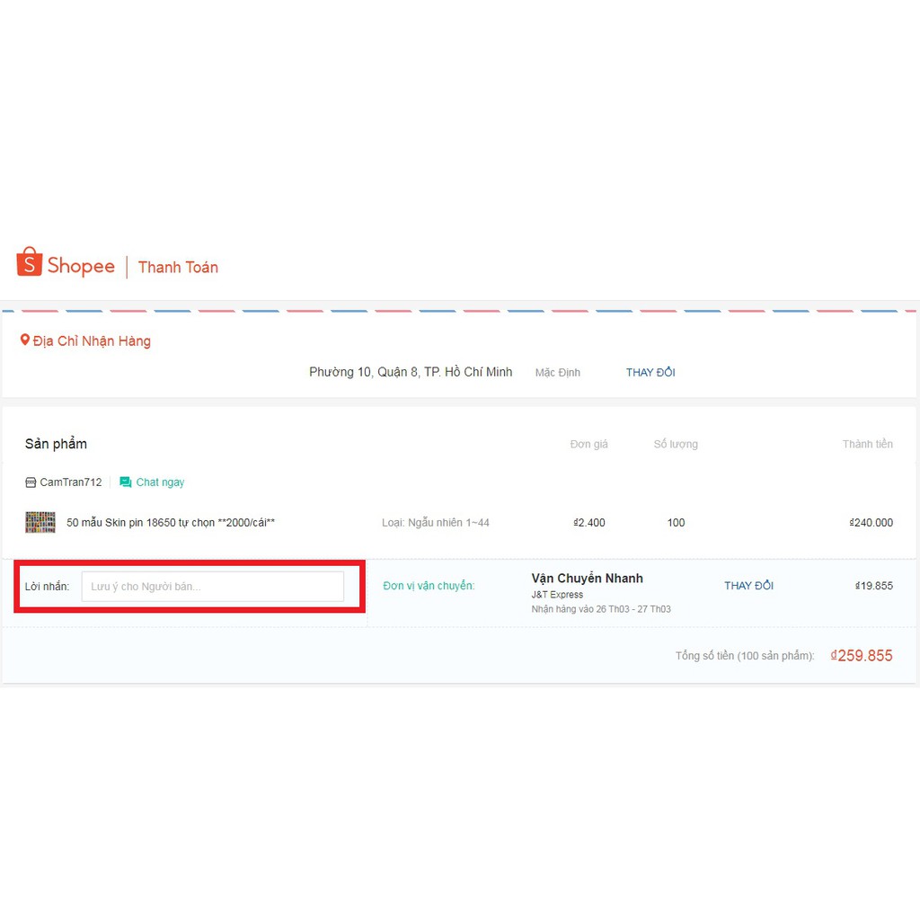Open Chat ngay with the seller
This screenshot has height=920, width=920.
coord(160,482)
